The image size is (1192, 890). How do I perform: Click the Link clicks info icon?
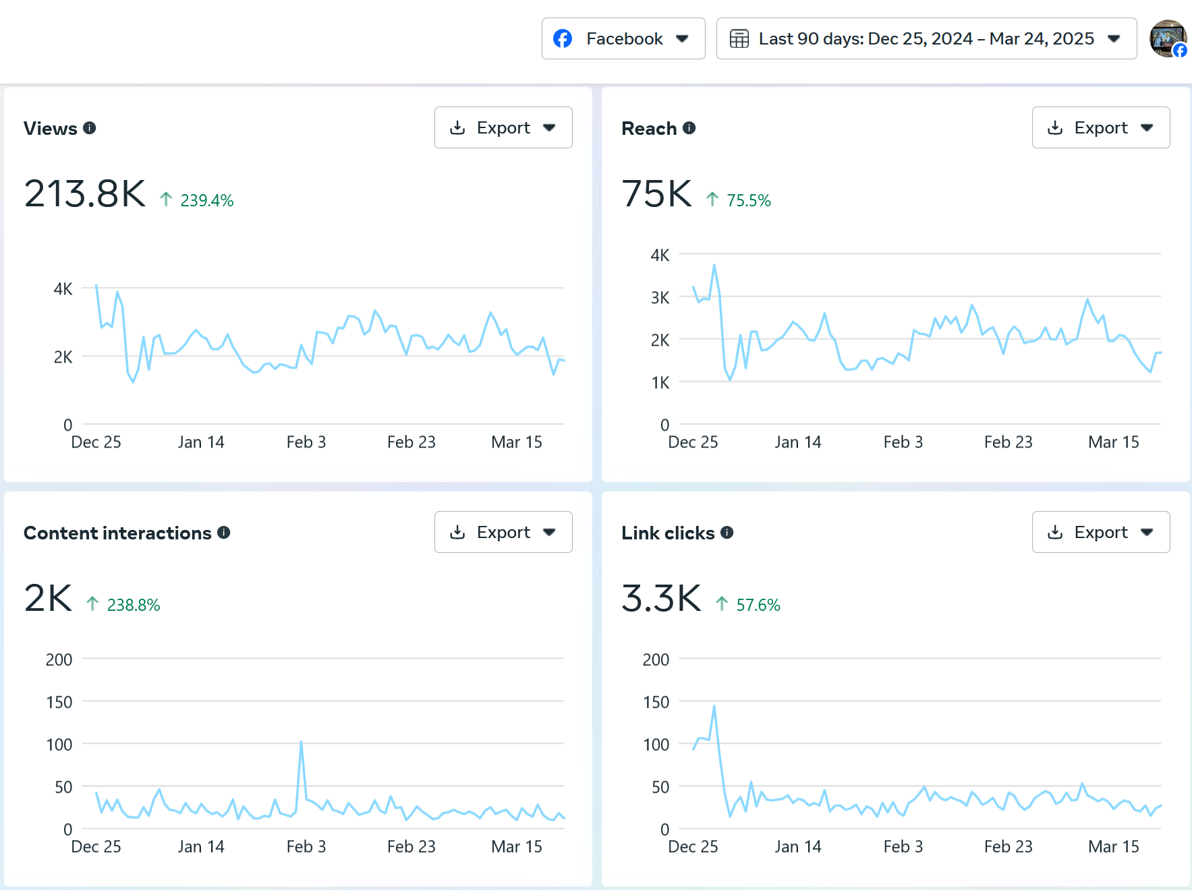727,532
